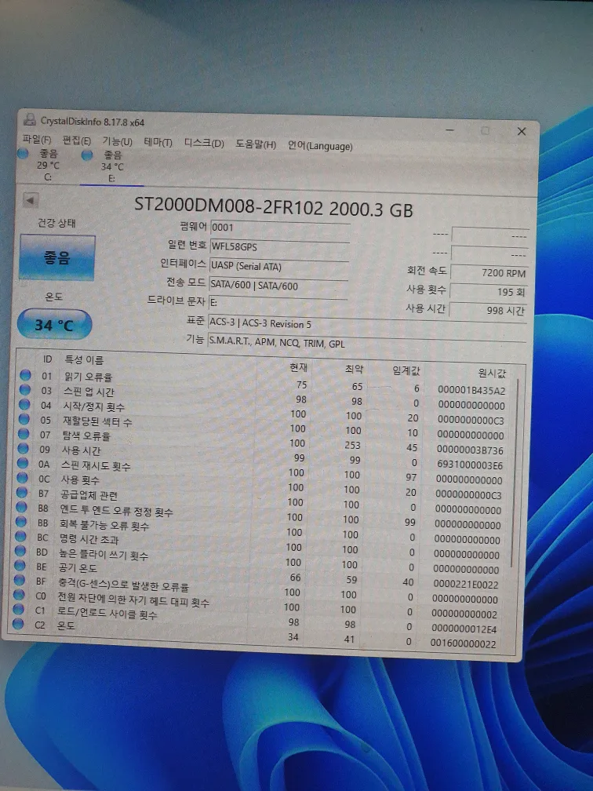Click the 원시값 column header
The height and width of the screenshot is (791, 593).
click(492, 373)
